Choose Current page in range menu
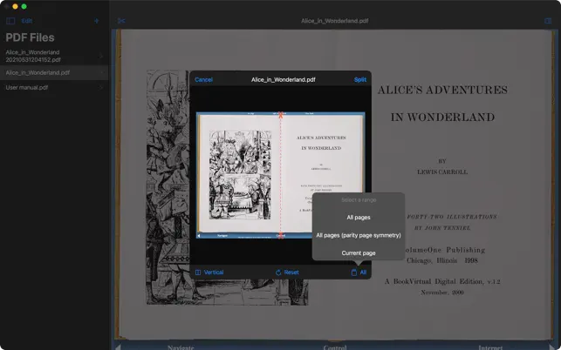Image resolution: width=561 pixels, height=350 pixels. (359, 252)
